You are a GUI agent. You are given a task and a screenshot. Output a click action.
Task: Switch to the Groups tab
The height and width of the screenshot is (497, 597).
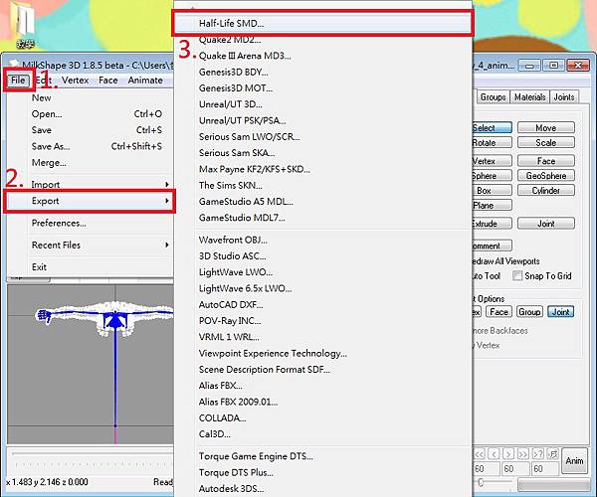tap(493, 97)
